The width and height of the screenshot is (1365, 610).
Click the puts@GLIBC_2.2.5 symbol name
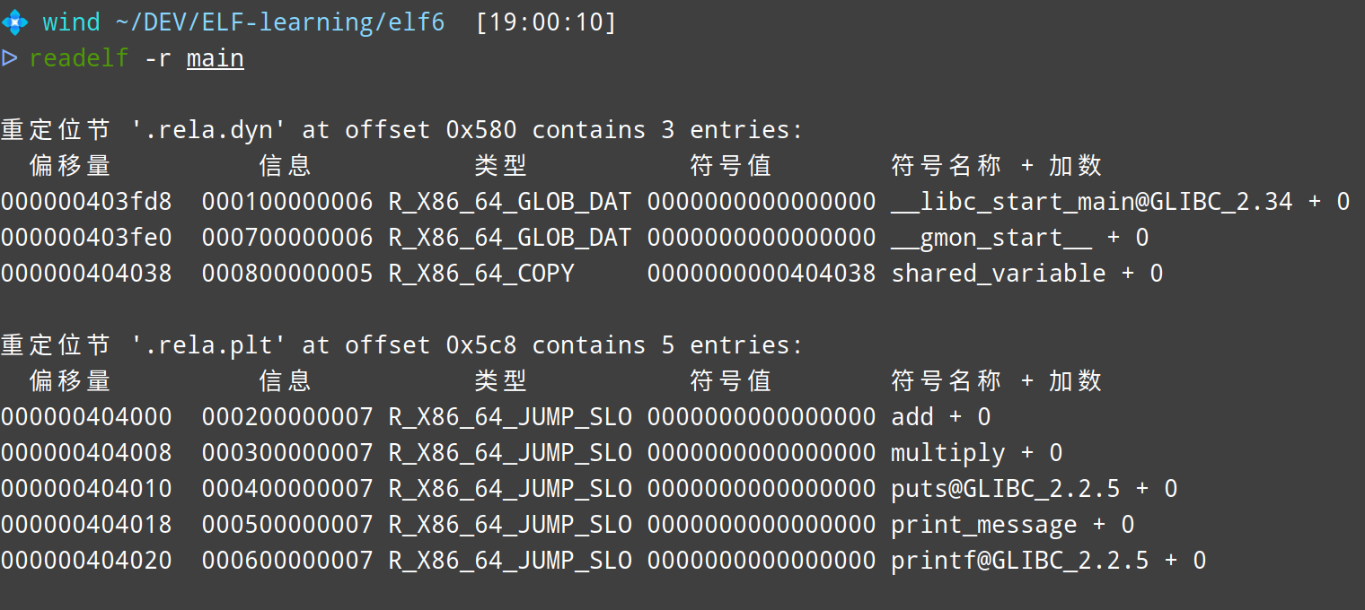coord(1005,489)
